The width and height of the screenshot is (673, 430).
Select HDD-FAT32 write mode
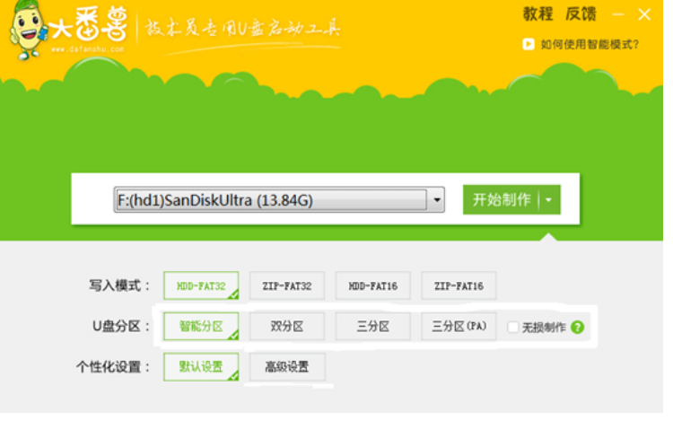201,285
